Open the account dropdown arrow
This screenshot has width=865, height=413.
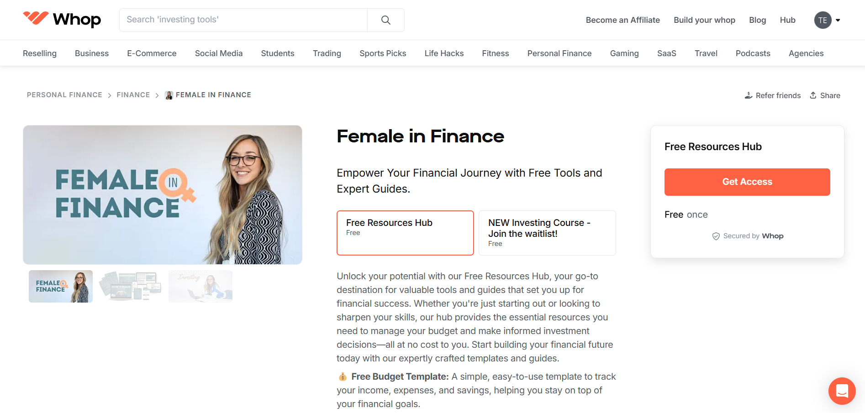839,20
